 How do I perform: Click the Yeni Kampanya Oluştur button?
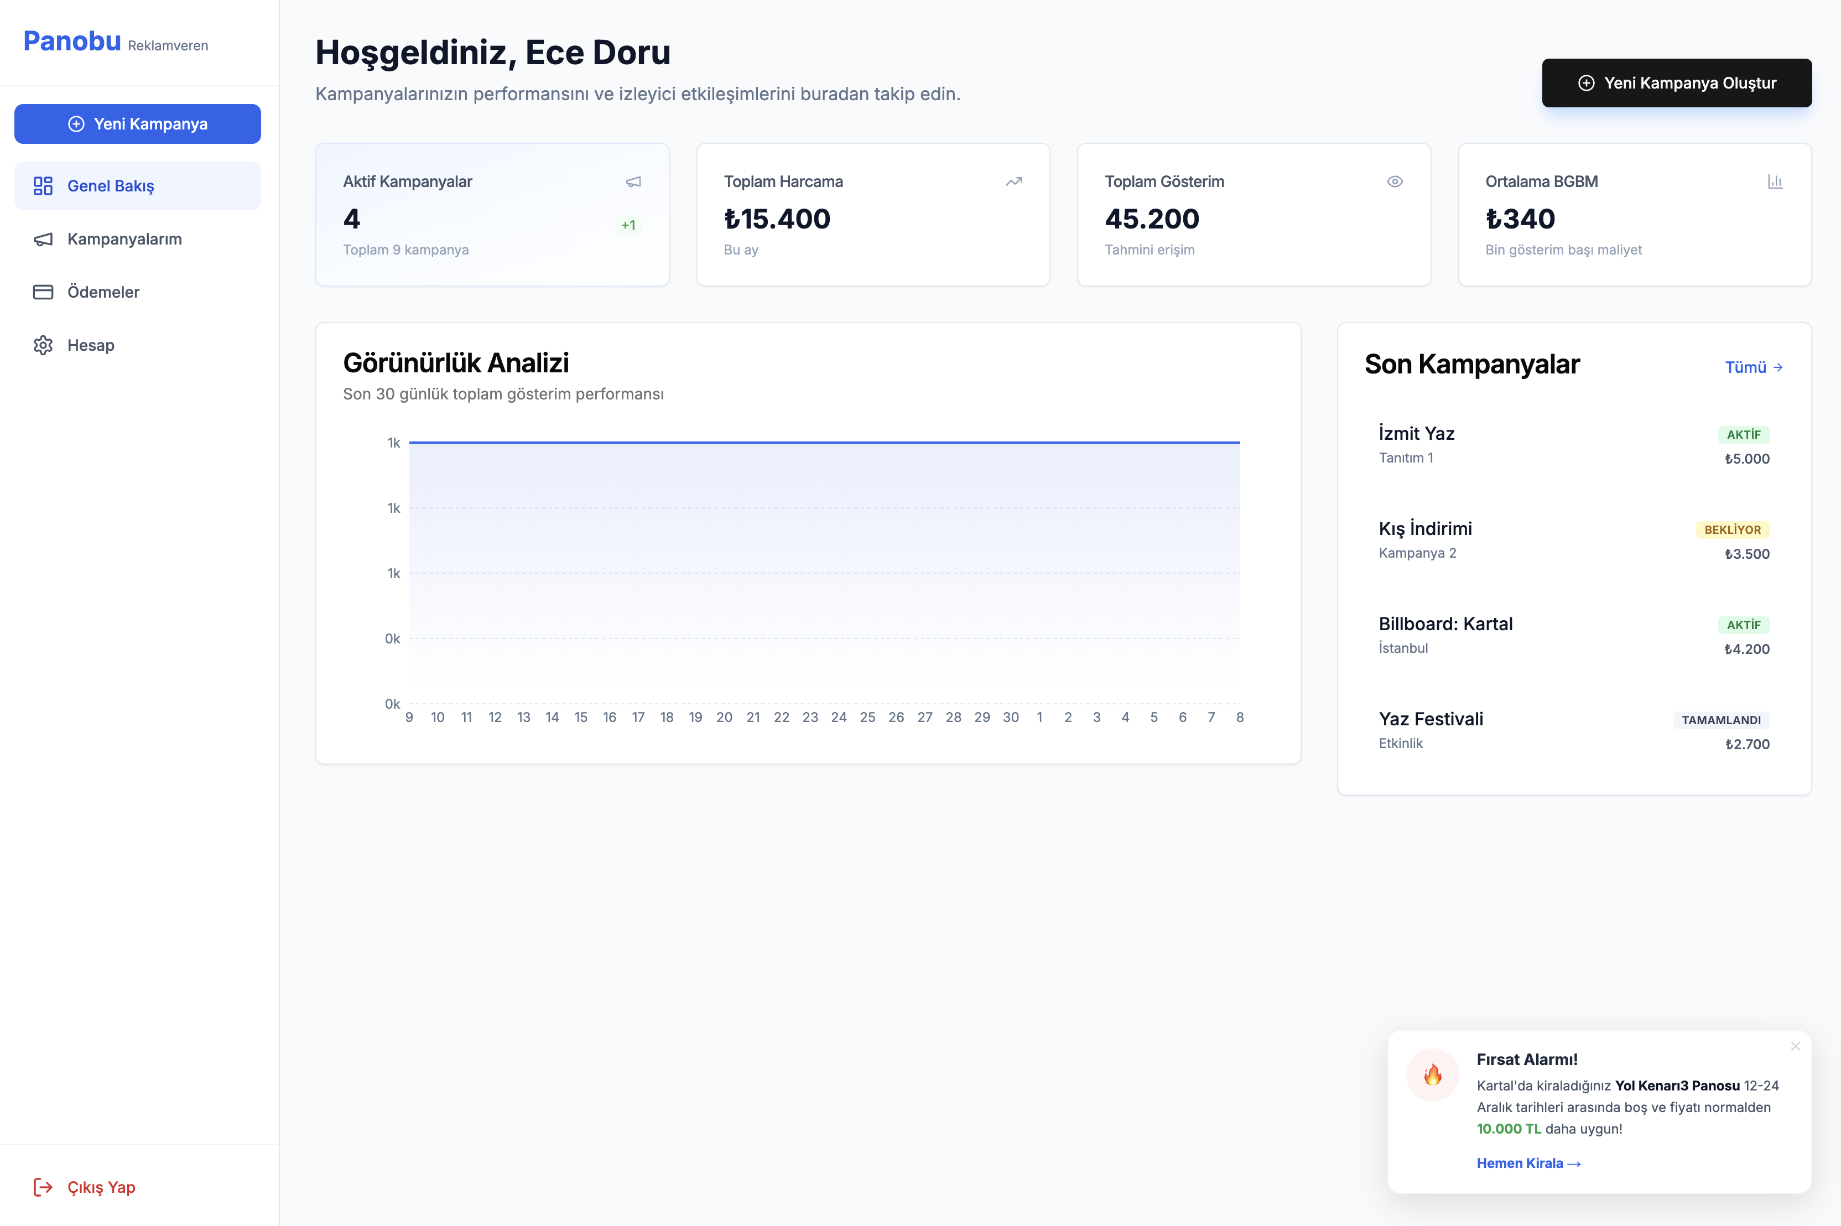1676,82
